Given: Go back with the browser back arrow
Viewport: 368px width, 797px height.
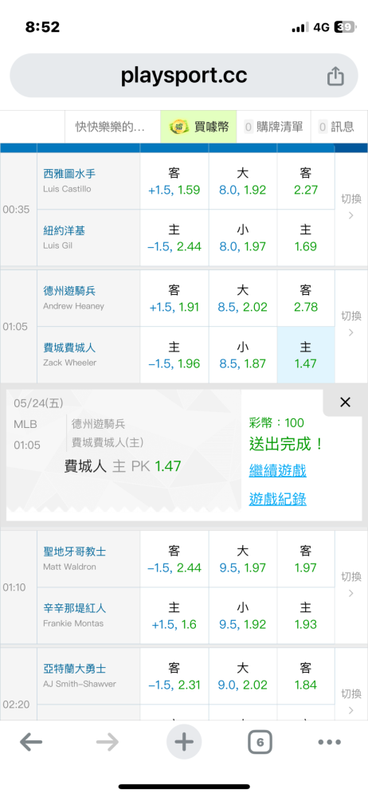Looking at the screenshot, I should coord(31,743).
